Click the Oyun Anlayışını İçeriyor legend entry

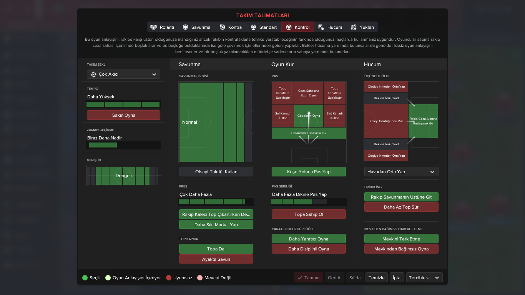tap(133, 278)
